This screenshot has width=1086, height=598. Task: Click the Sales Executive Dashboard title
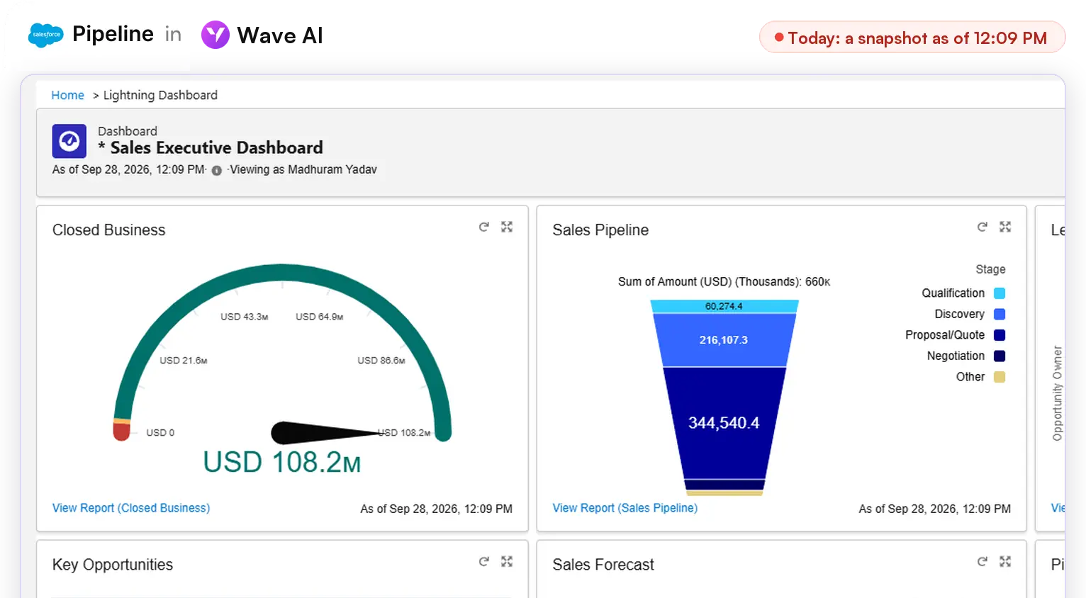211,147
